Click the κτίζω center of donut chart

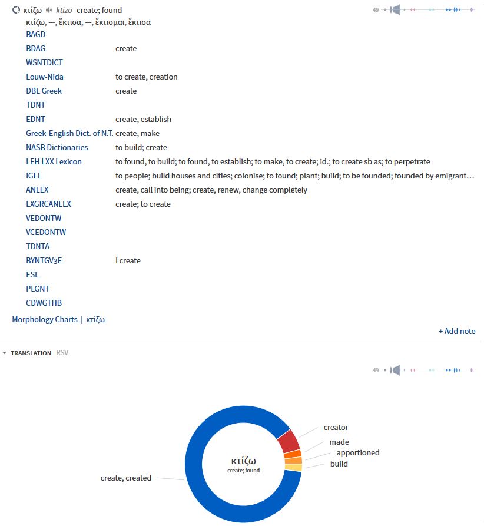243,461
